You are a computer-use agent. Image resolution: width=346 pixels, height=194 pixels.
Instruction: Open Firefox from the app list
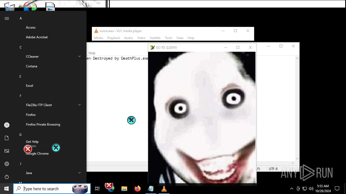[31, 115]
